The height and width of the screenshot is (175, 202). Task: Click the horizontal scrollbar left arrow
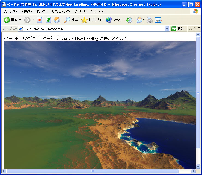click(4, 171)
